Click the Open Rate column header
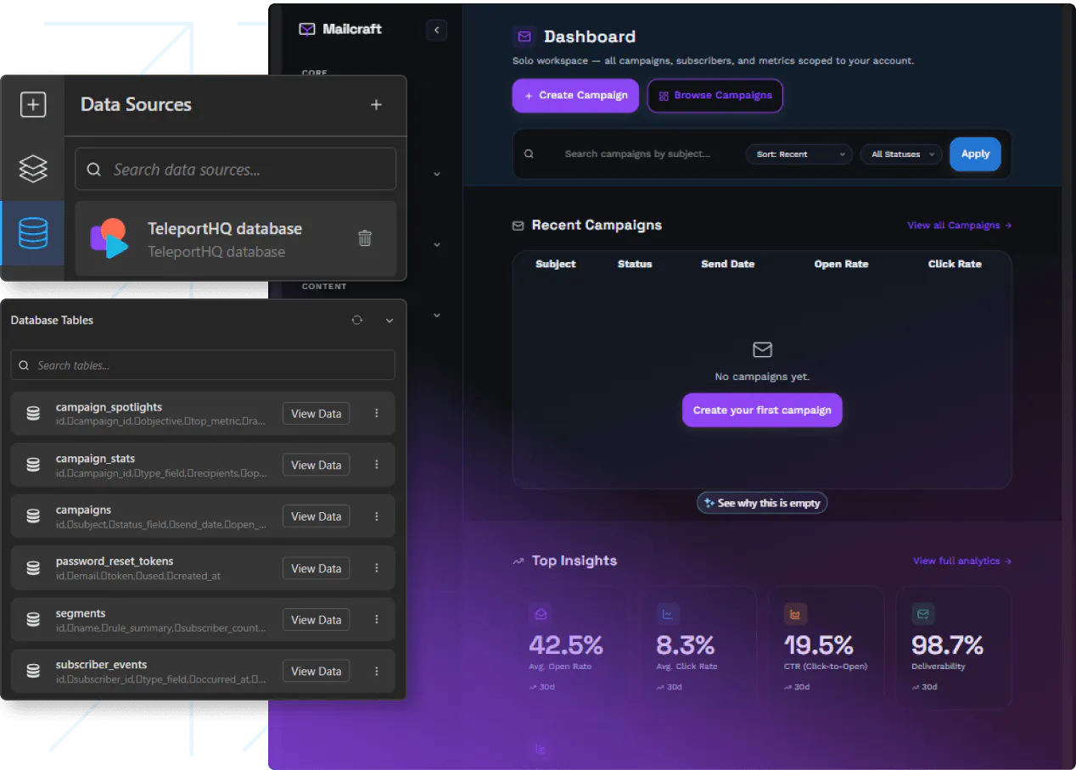Screen dimensions: 1076x770 (x=841, y=265)
